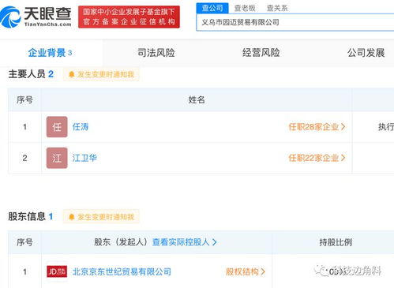Open the 江卫华 avatar badge
The width and height of the screenshot is (394, 288).
click(x=57, y=158)
